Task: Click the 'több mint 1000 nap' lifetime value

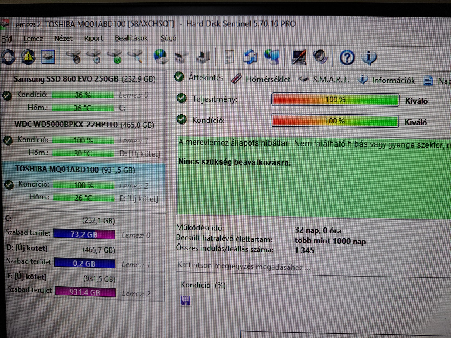Action: (x=330, y=241)
